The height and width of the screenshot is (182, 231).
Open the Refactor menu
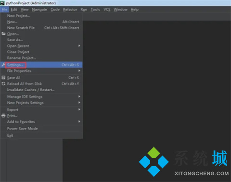pyautogui.click(x=70, y=10)
